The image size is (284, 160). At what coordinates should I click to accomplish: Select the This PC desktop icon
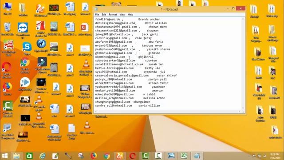pyautogui.click(x=8, y=8)
